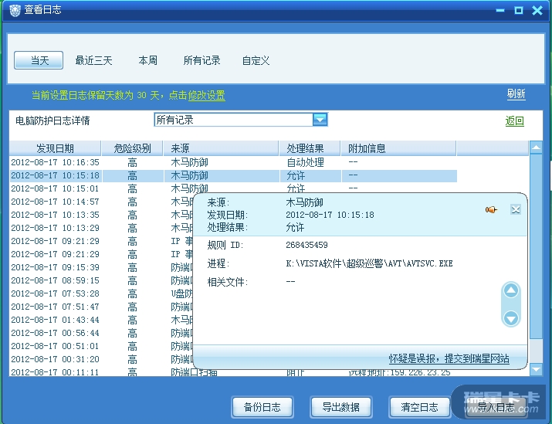Submit false positive via 提交到瑞星网站 link

(449, 358)
